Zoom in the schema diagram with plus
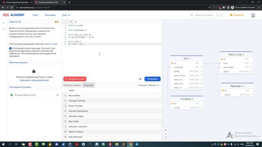 (x=166, y=130)
